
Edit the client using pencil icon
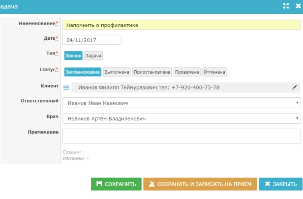(295, 87)
